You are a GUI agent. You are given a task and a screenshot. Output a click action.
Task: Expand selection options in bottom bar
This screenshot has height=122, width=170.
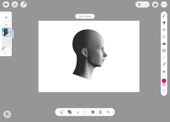tap(62, 112)
